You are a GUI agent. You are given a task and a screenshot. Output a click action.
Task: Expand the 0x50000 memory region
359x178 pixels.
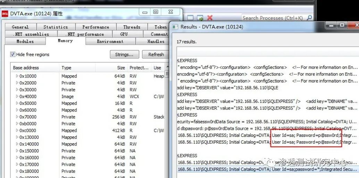pos(17,103)
